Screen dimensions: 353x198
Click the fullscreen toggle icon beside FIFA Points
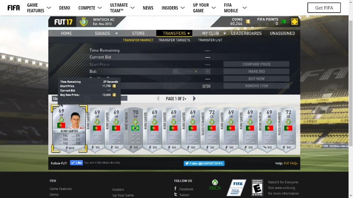coord(294,21)
